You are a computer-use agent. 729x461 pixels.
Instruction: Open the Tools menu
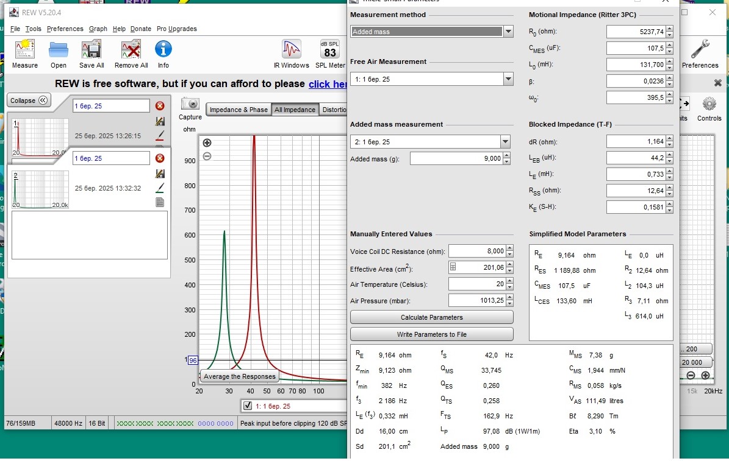tap(33, 29)
